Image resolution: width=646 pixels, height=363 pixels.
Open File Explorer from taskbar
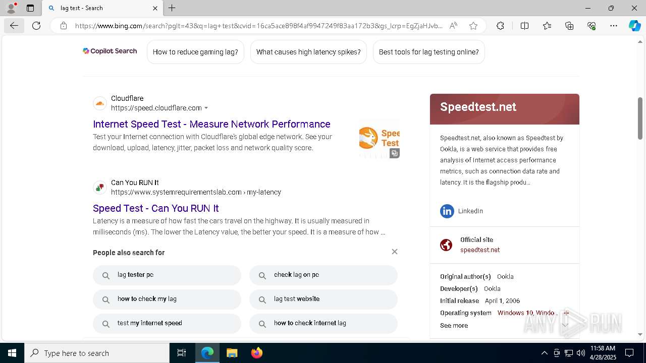click(232, 353)
